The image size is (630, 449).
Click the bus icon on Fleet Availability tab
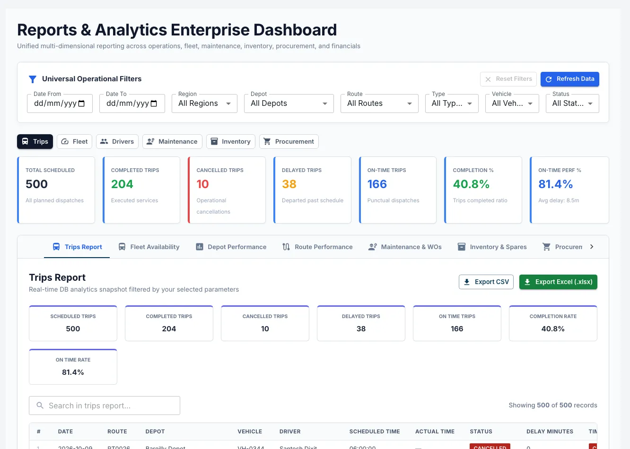pyautogui.click(x=122, y=247)
